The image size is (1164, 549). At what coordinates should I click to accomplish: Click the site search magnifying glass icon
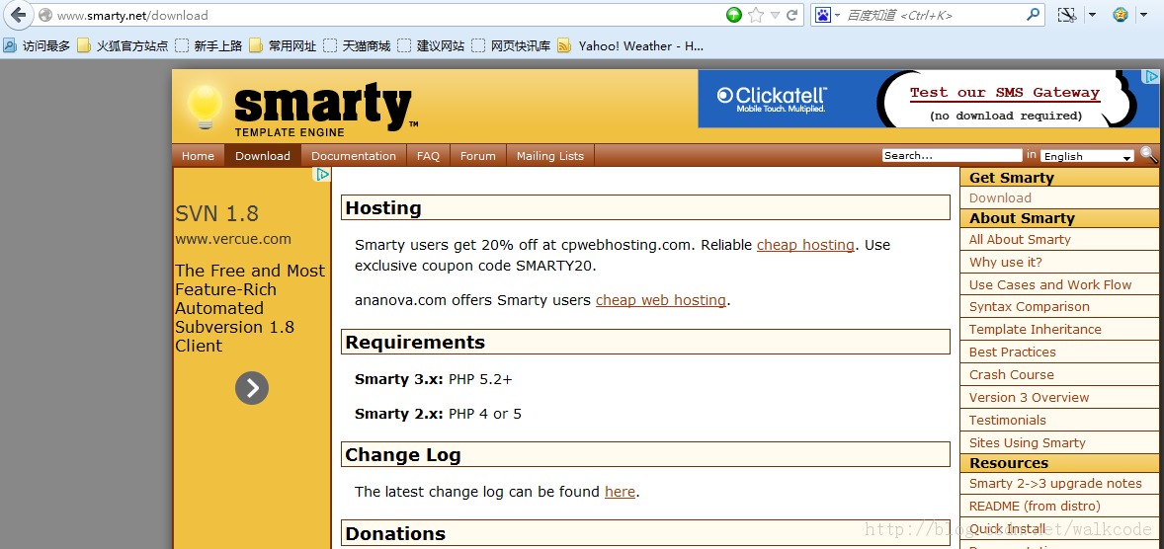(1148, 154)
